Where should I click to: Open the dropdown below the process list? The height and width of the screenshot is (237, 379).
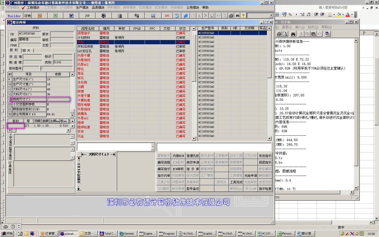point(153,147)
